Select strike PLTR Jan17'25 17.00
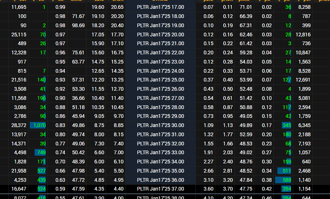Image resolution: width=330 pixels, height=199 pixels. 160,7
